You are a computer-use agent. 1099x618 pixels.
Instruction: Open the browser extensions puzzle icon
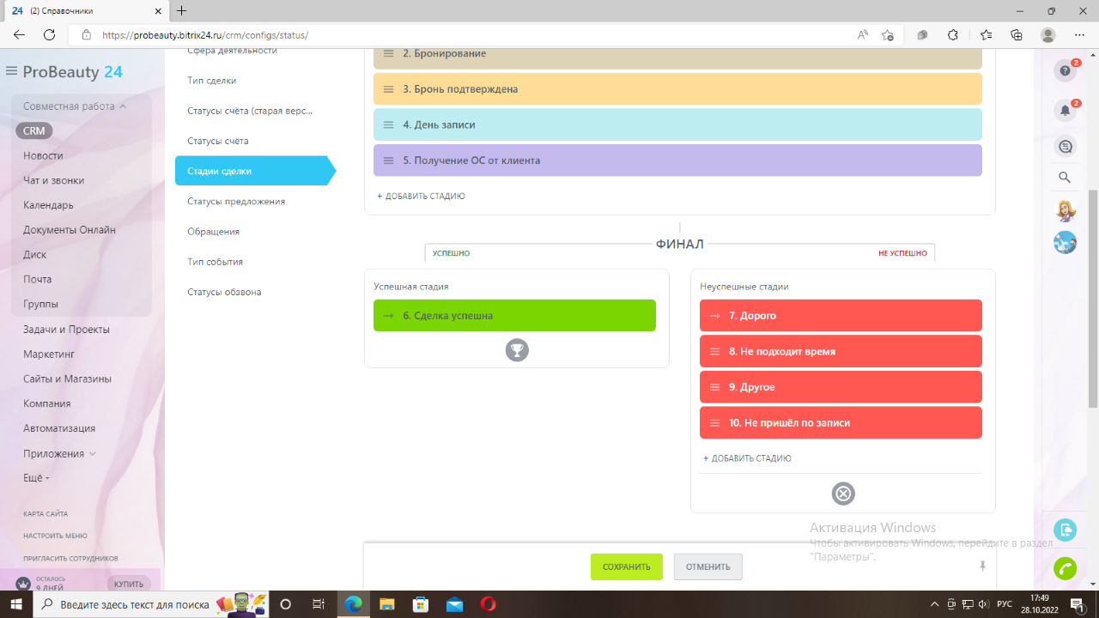pos(953,35)
